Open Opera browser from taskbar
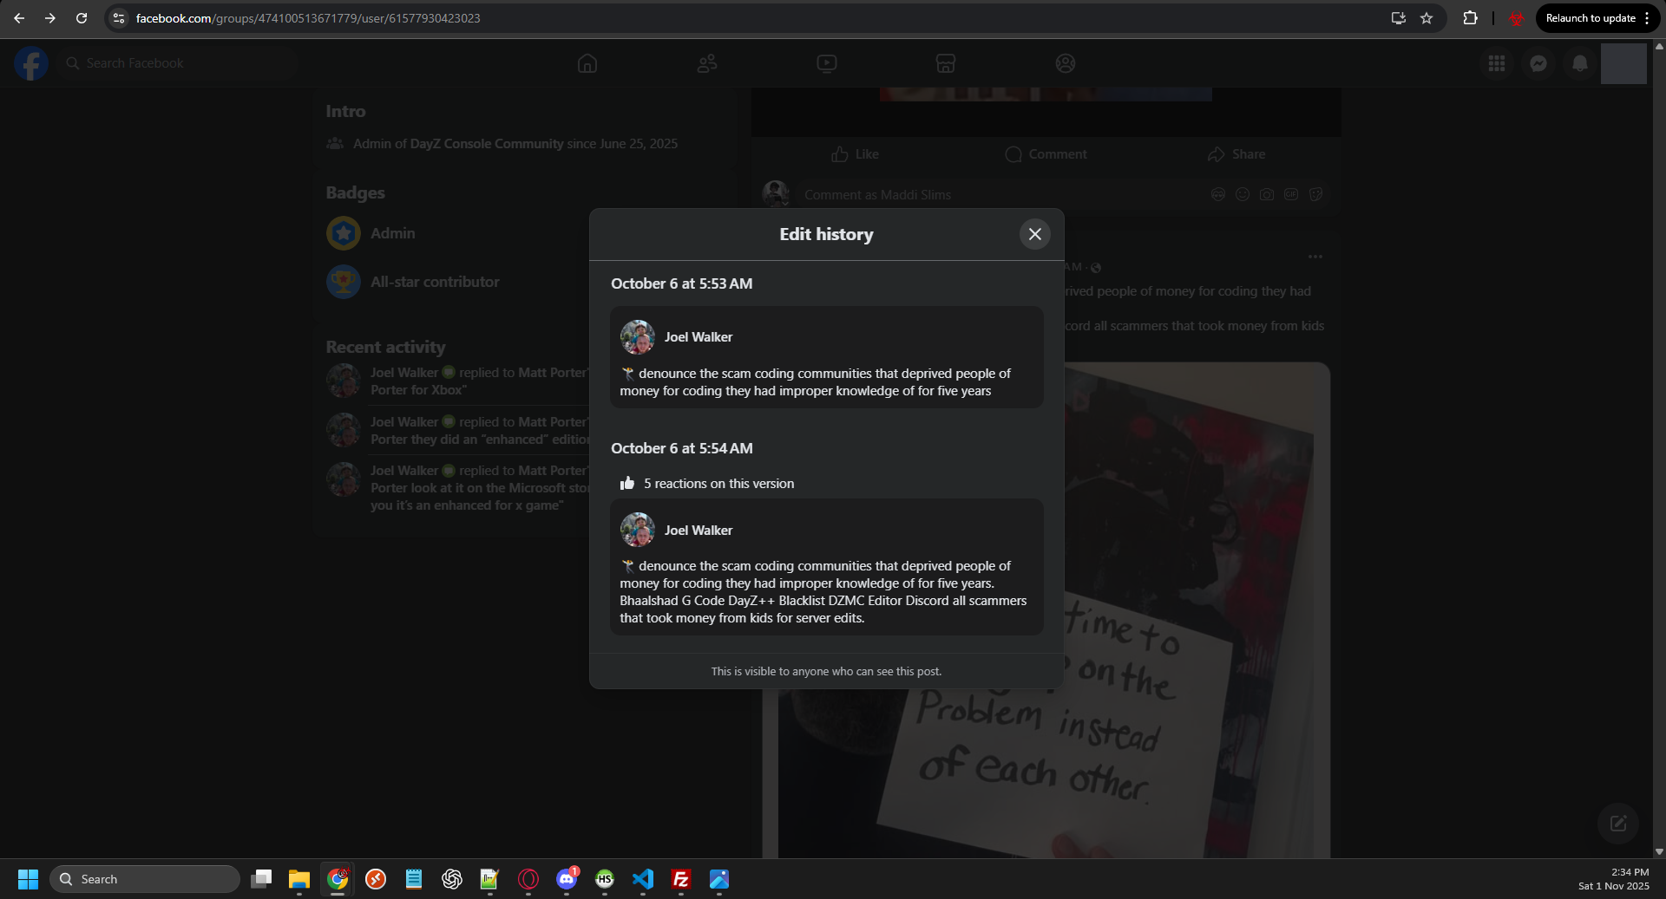1666x899 pixels. click(528, 879)
